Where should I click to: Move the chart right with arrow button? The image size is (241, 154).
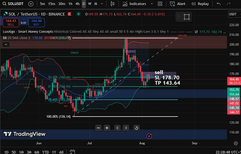[126, 128]
